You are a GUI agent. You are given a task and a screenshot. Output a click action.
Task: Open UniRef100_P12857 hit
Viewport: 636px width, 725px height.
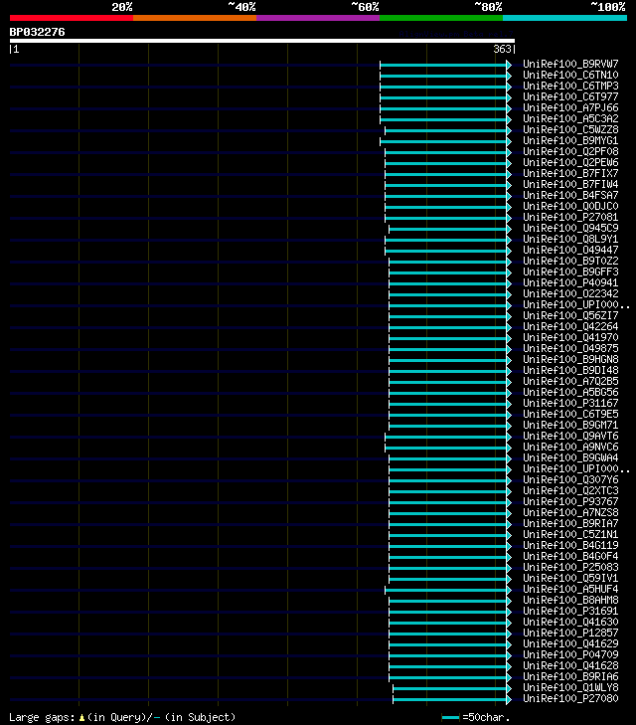click(x=570, y=633)
